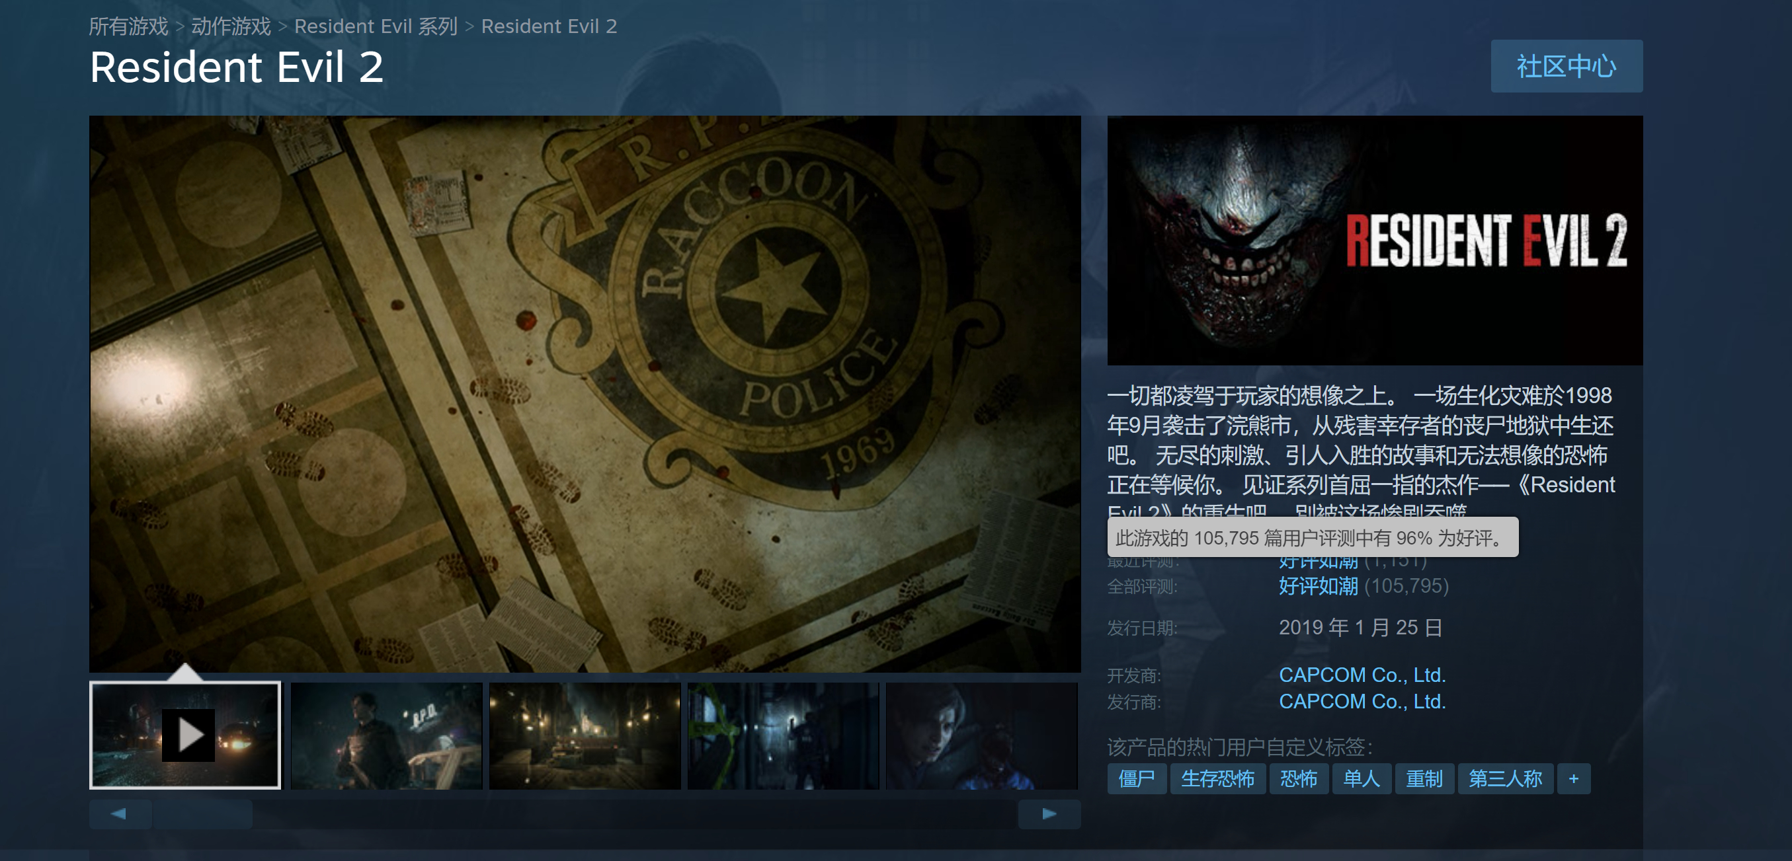
Task: Click the right arrow of thumbnail strip
Action: click(1049, 813)
